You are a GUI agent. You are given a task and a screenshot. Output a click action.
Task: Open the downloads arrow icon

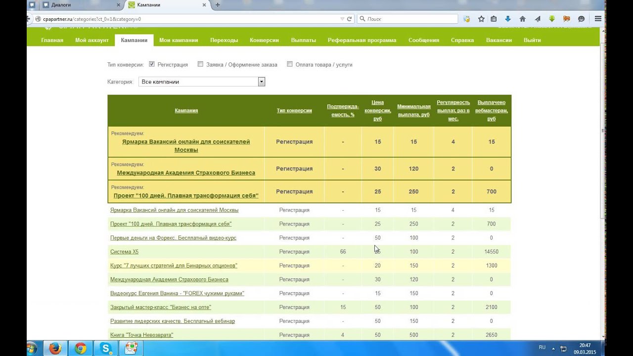tap(508, 19)
